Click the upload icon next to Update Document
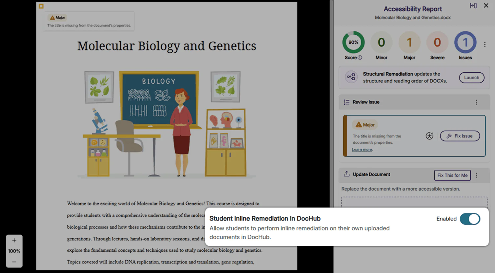Viewport: 495px width, 273px height. 346,174
